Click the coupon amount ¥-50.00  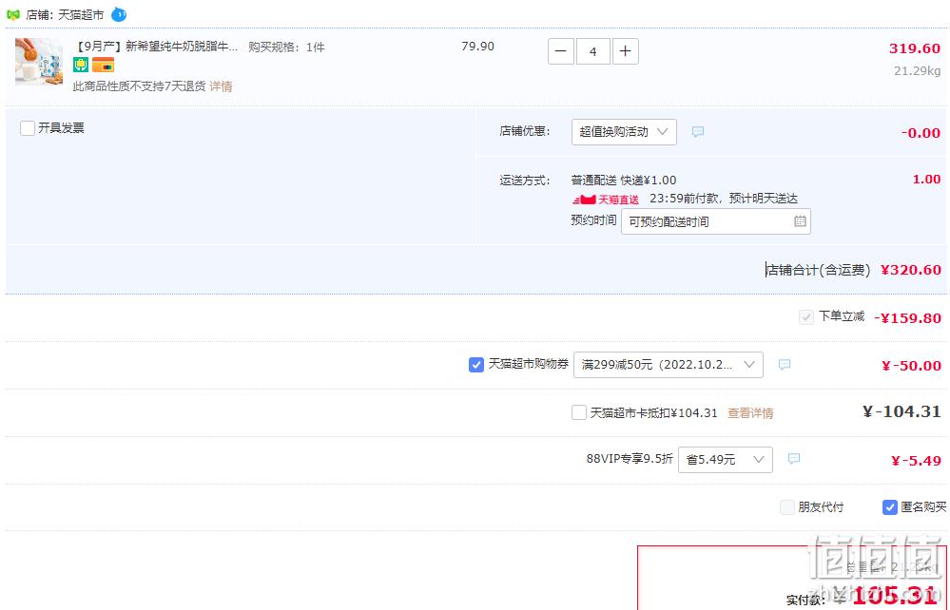tap(911, 366)
